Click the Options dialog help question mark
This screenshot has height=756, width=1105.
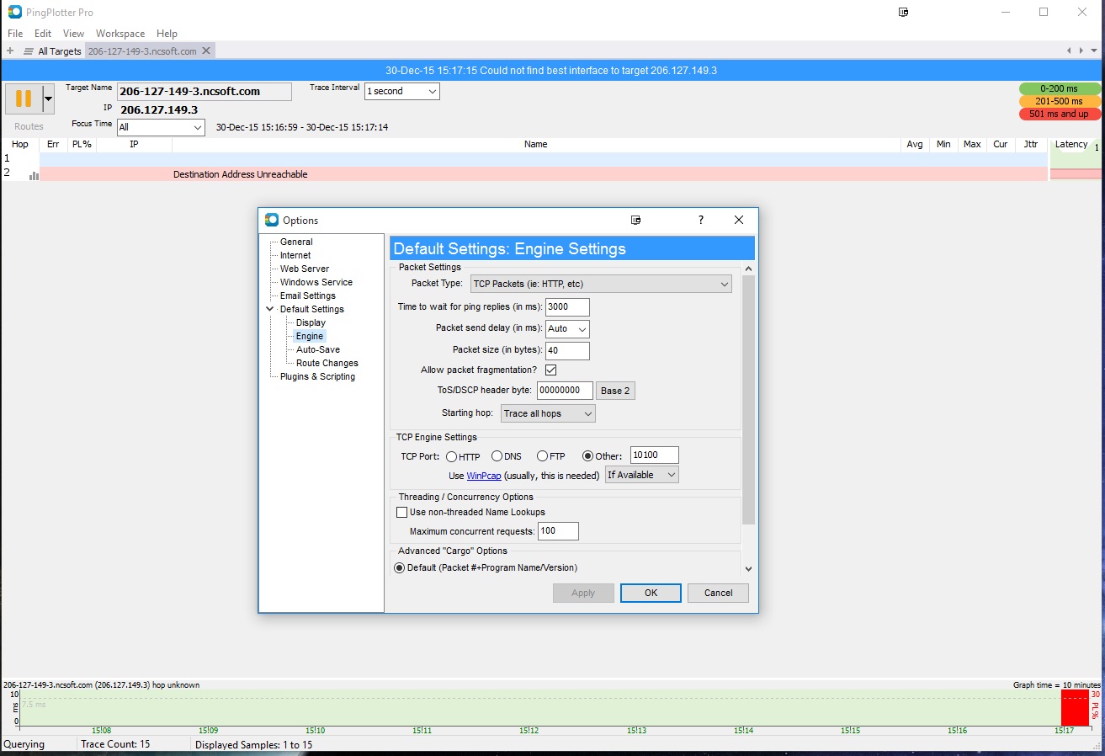(x=700, y=220)
